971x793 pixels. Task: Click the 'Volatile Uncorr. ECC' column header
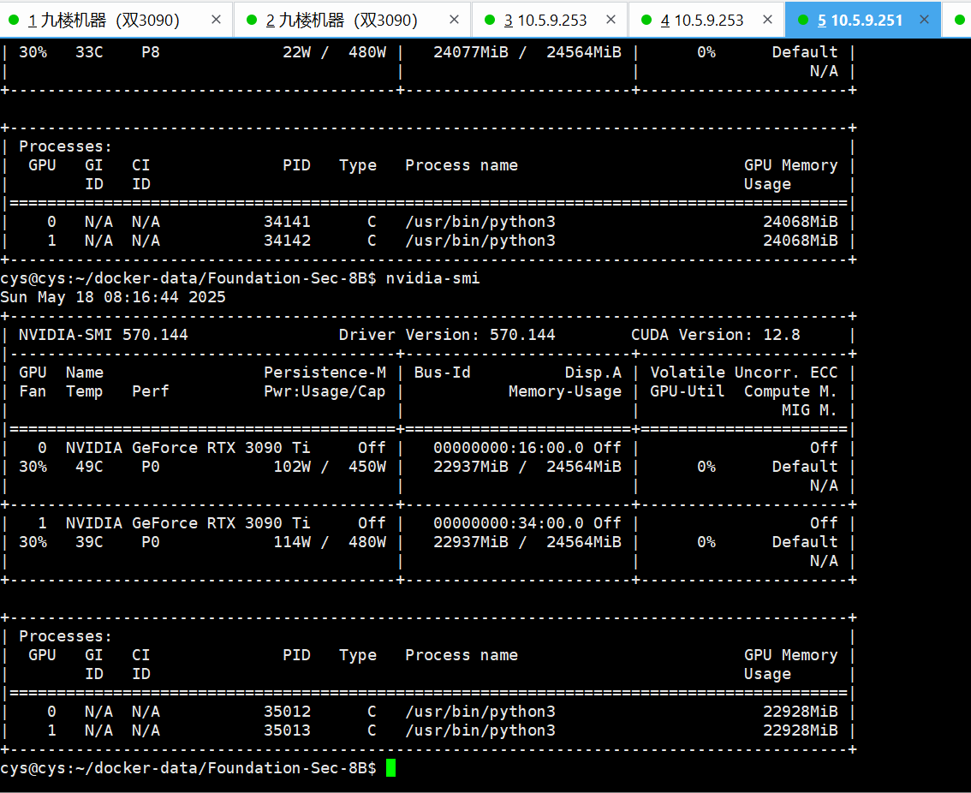pyautogui.click(x=744, y=373)
